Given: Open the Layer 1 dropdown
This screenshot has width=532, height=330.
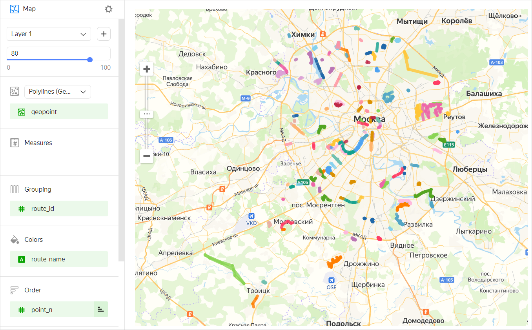Looking at the screenshot, I should [49, 34].
